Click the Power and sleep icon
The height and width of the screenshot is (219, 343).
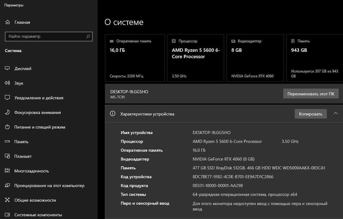pos(7,127)
